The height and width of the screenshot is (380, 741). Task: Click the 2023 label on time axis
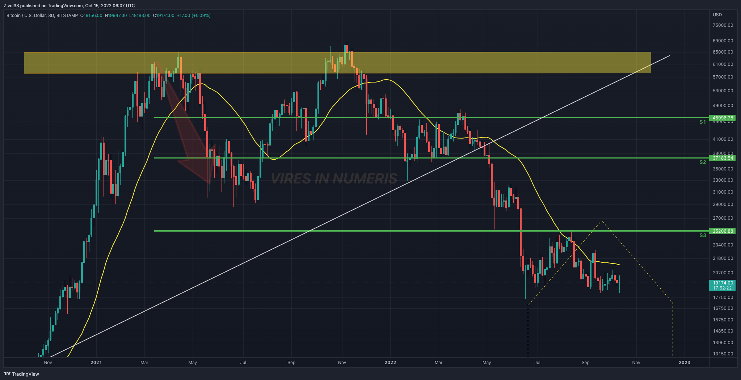(x=684, y=362)
